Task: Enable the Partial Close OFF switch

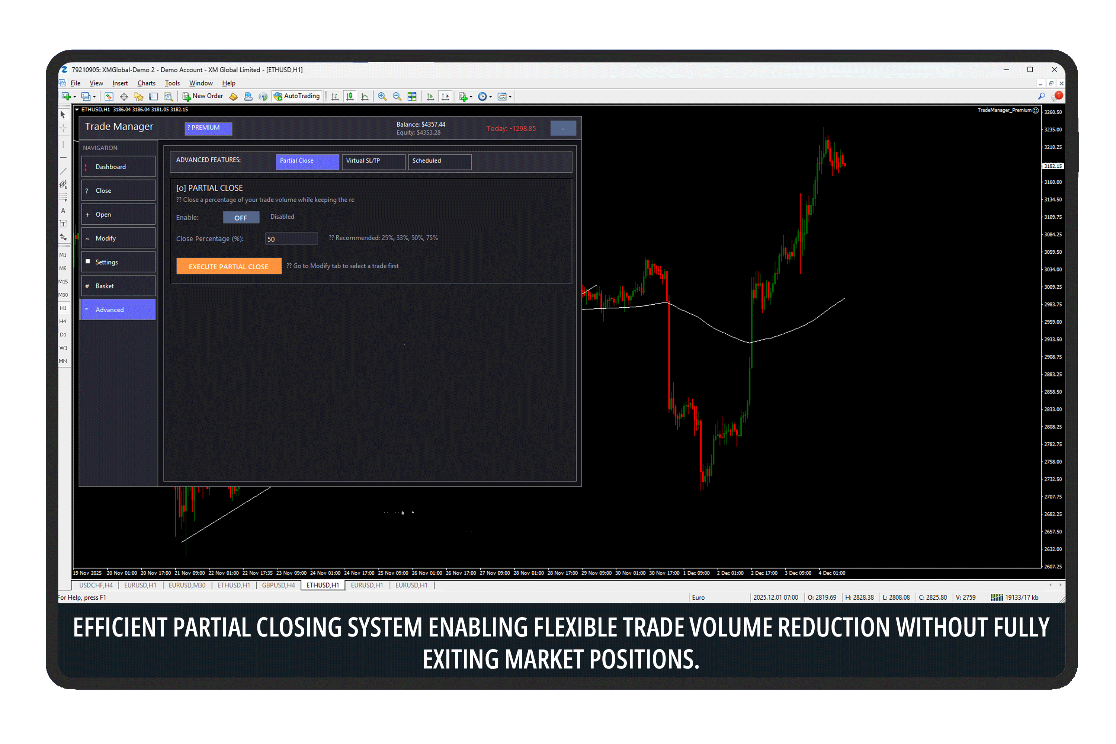Action: pos(241,217)
